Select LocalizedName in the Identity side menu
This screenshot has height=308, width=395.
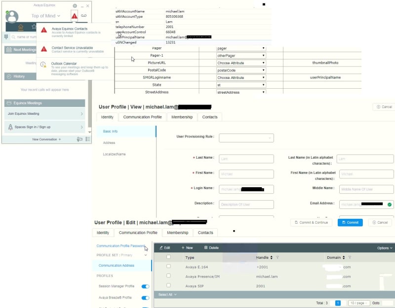point(114,154)
